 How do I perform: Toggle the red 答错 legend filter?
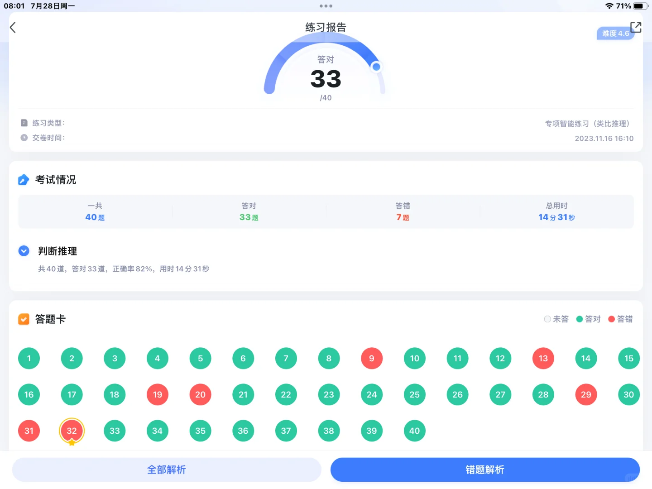coord(621,319)
